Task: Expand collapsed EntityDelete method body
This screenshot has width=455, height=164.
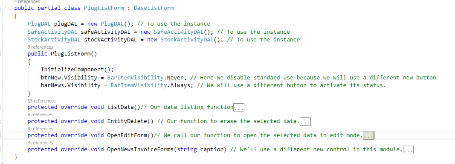Action: pyautogui.click(x=305, y=122)
